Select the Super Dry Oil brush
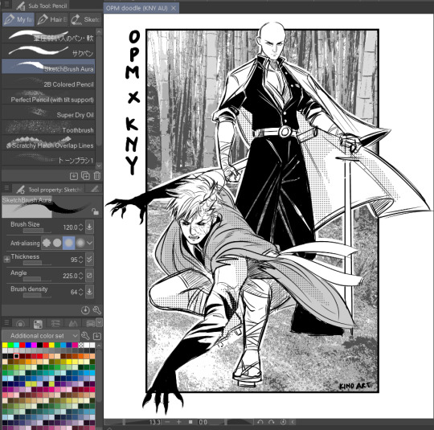The width and height of the screenshot is (434, 430). (48, 113)
